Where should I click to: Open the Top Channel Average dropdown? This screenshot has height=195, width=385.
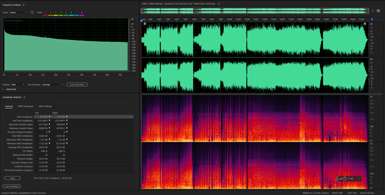coord(53,85)
